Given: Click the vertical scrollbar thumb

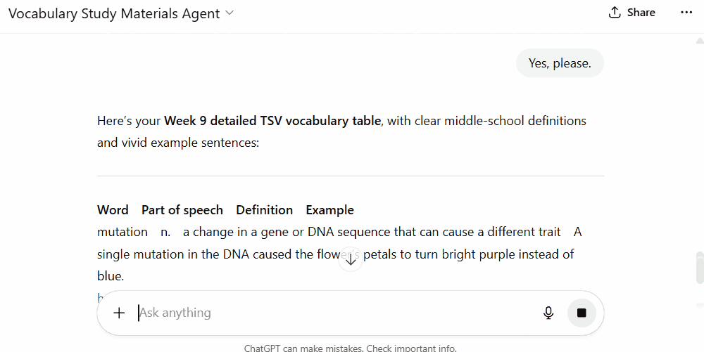Looking at the screenshot, I should pyautogui.click(x=699, y=267).
